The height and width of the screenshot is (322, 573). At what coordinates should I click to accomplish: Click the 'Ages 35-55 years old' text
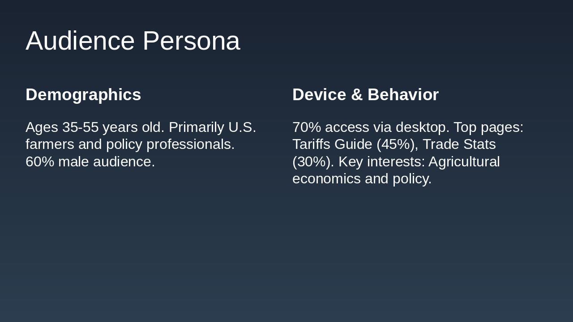click(95, 127)
